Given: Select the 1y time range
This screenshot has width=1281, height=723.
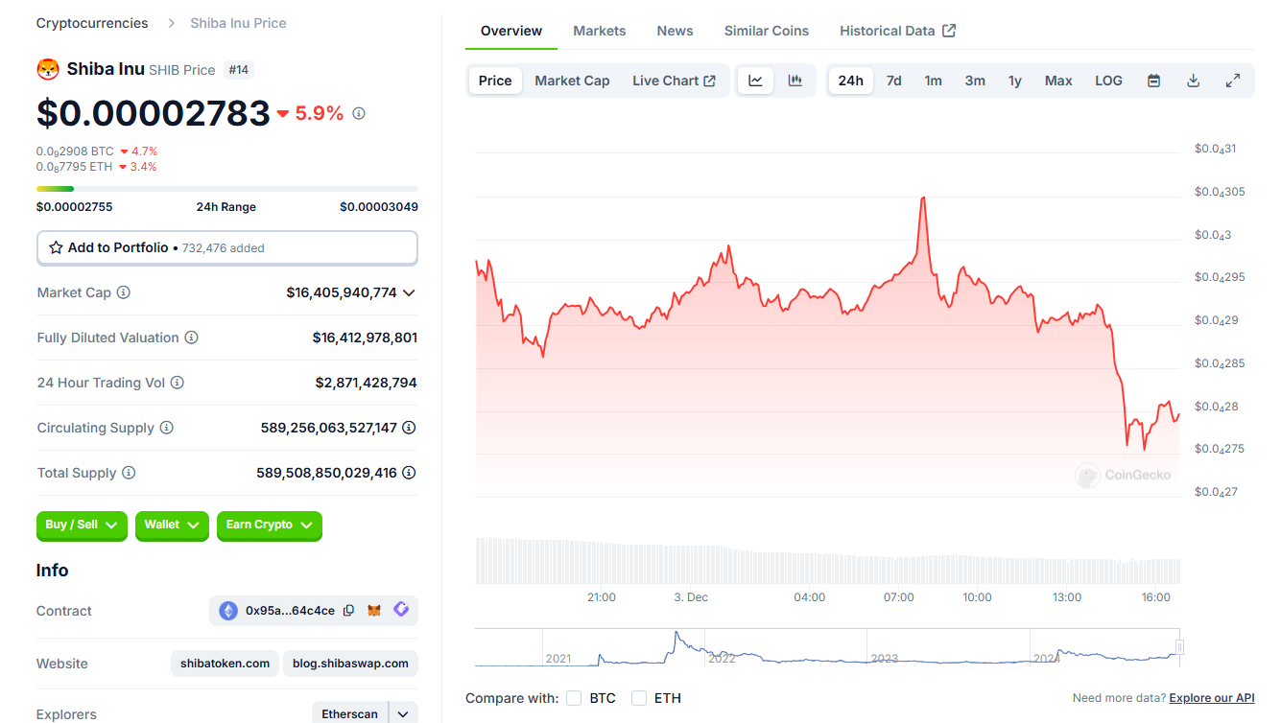Looking at the screenshot, I should point(1015,81).
